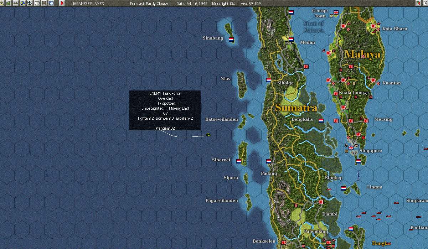This screenshot has height=249, width=428.
Task: Click the hex grid toggle toolbar icon
Action: (x=30, y=3)
